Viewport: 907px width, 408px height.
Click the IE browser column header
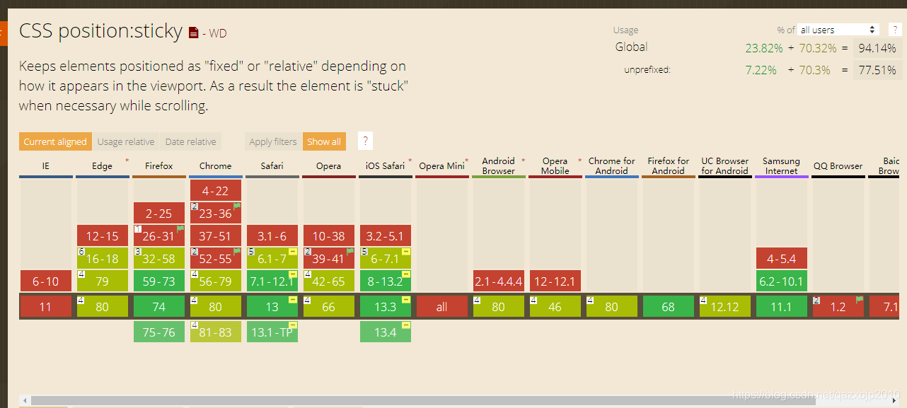click(45, 166)
